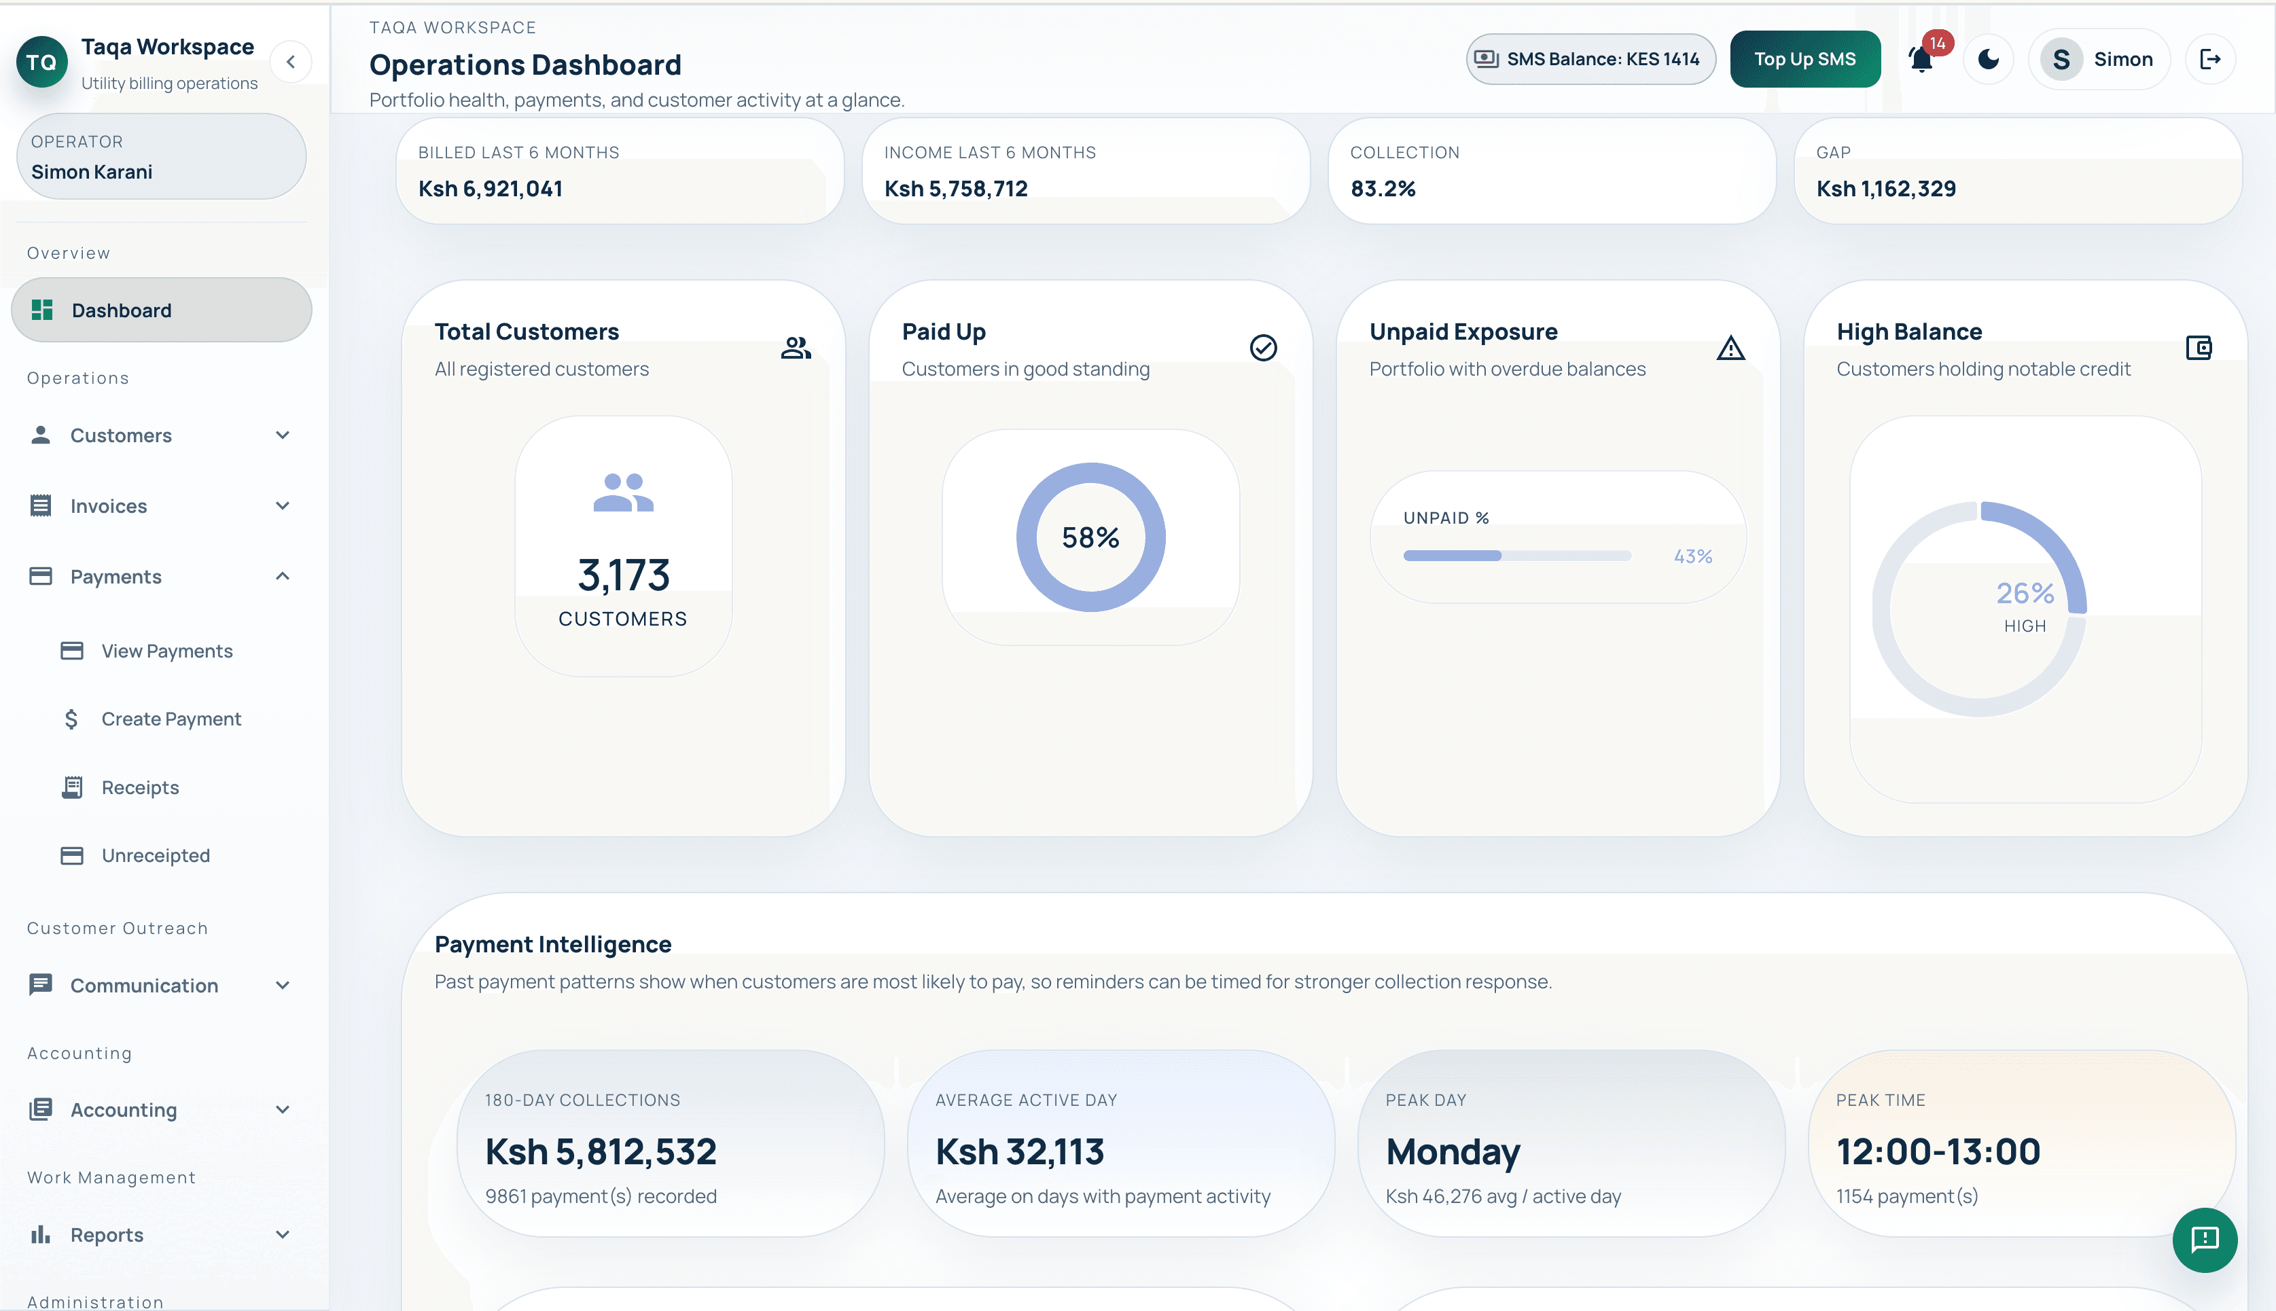The height and width of the screenshot is (1311, 2276).
Task: Open the notifications bell with 14 alerts
Action: coord(1921,59)
